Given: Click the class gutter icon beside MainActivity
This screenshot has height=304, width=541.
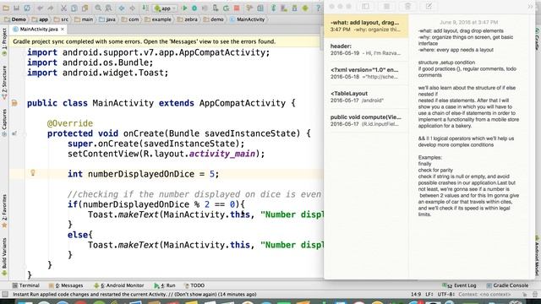Looking at the screenshot, I should 14,103.
